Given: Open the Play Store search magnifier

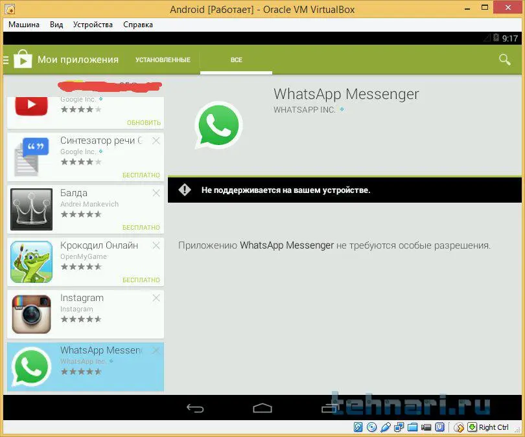Looking at the screenshot, I should (x=504, y=60).
